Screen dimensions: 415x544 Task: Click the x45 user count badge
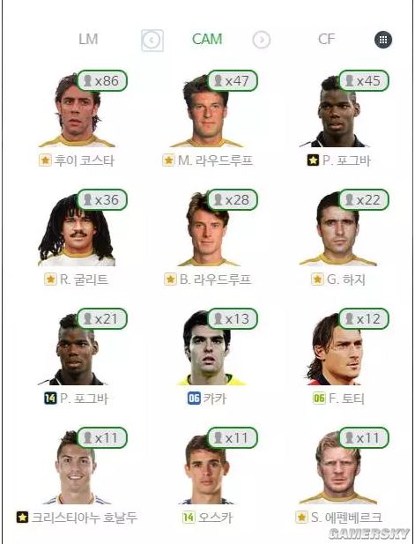click(x=363, y=81)
